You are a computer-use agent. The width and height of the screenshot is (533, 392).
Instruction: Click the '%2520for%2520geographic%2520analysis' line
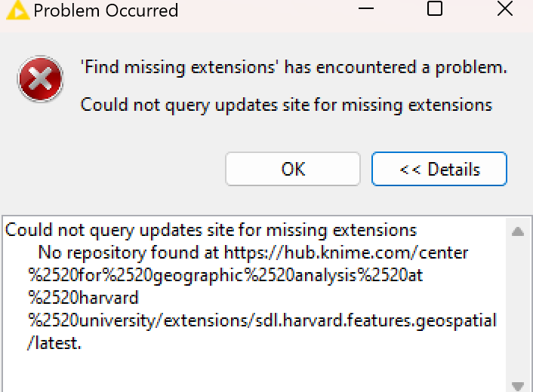[226, 275]
